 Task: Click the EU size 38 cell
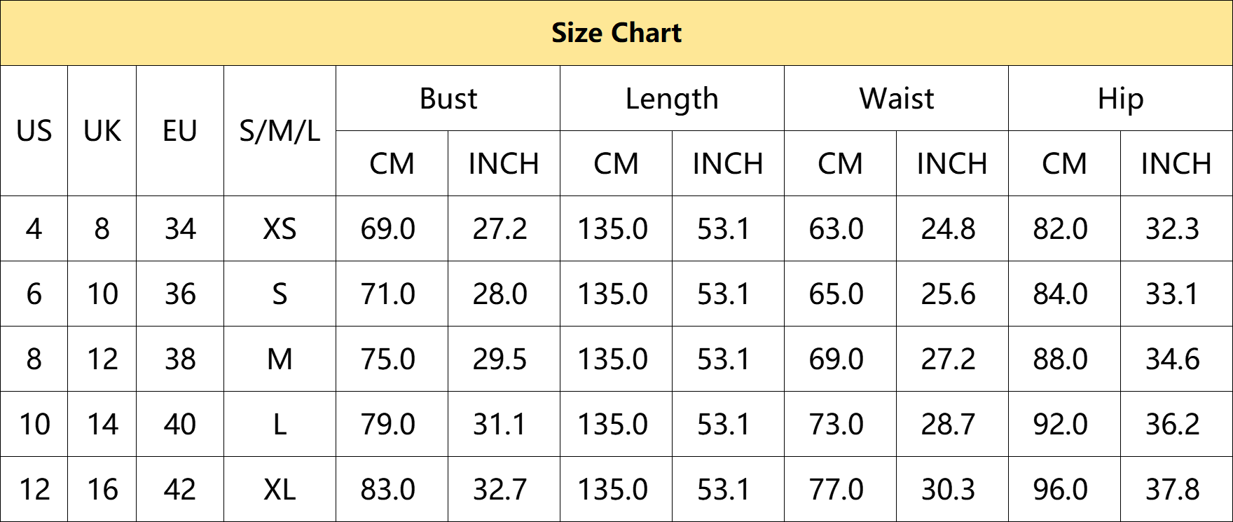point(180,359)
